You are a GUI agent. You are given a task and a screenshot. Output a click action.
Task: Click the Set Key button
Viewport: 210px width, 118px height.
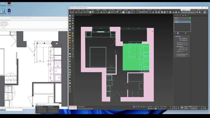(x=186, y=108)
